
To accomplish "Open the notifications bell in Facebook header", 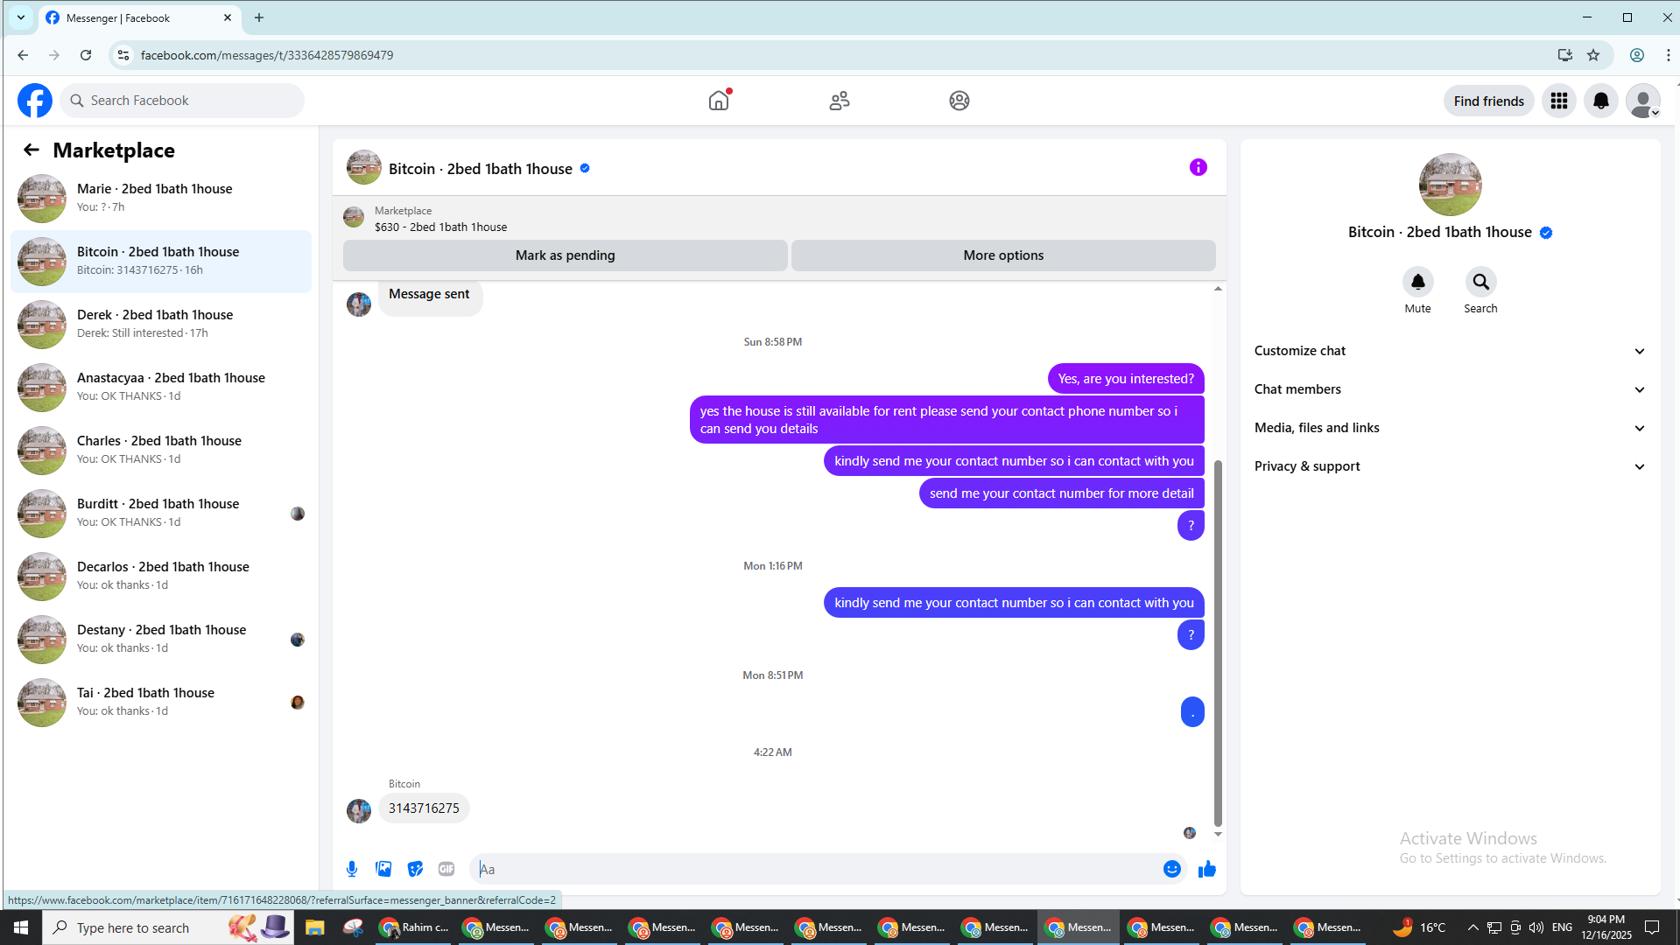I will click(x=1601, y=101).
